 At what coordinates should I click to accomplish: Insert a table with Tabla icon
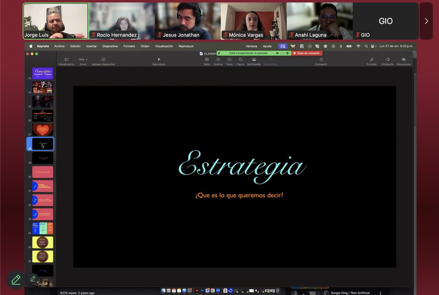[x=207, y=59]
